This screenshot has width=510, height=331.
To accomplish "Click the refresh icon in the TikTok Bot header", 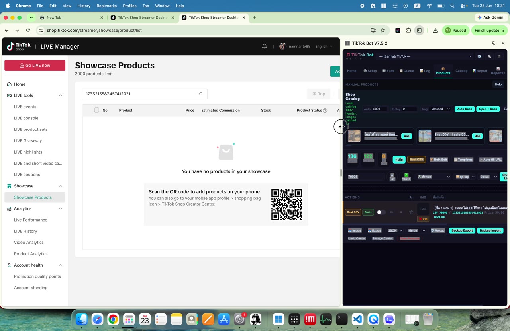I will (x=479, y=56).
